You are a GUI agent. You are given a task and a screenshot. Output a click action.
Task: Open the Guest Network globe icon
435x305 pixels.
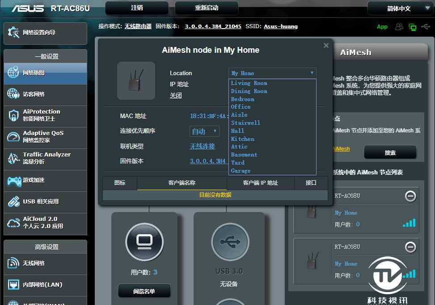(x=13, y=94)
